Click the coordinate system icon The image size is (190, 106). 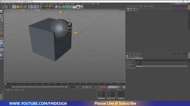coord(40,7)
